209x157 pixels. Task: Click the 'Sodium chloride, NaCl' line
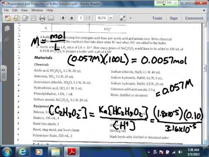(x=135, y=72)
